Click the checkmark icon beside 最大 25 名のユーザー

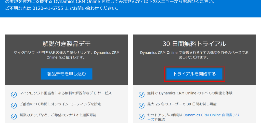coord(141,105)
